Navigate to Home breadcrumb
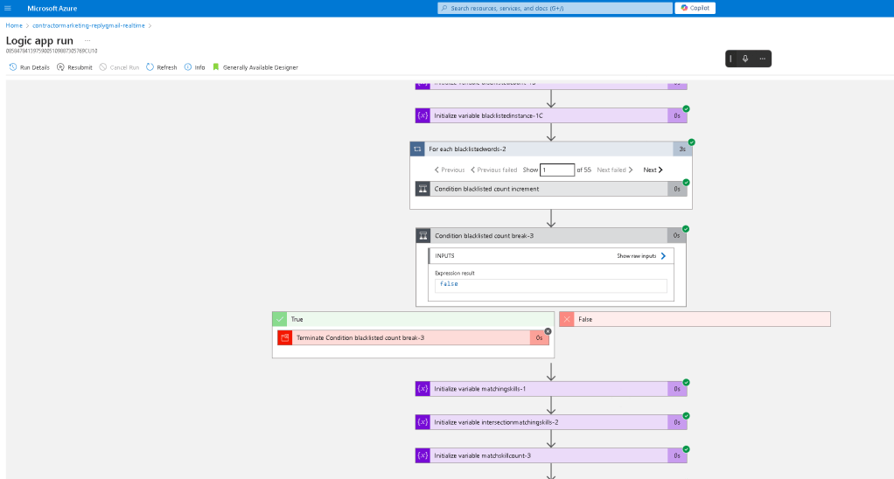The width and height of the screenshot is (894, 479). point(14,25)
